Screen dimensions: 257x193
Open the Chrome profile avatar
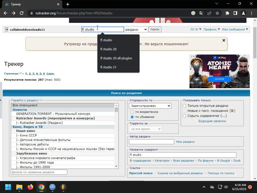pos(243,13)
